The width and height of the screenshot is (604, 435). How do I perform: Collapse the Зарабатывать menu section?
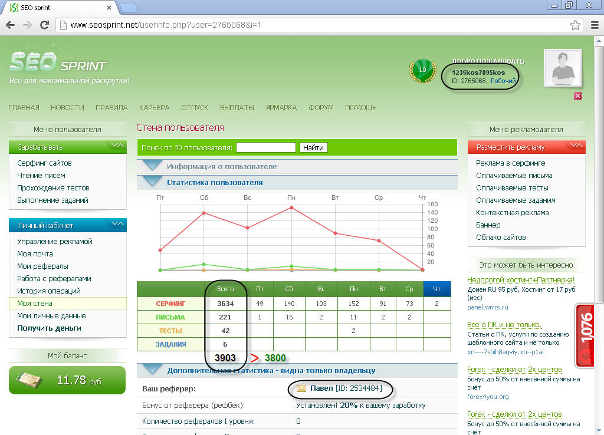coord(117,146)
